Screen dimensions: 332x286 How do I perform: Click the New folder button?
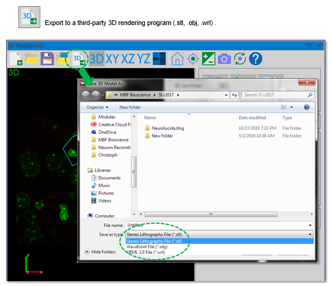[130, 107]
